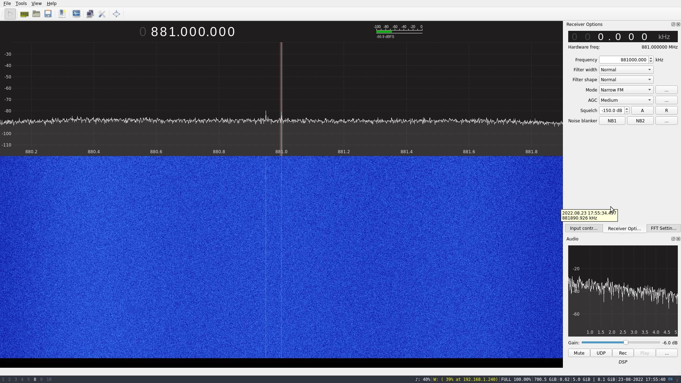Click the wireless 39% status indicator

[465, 379]
